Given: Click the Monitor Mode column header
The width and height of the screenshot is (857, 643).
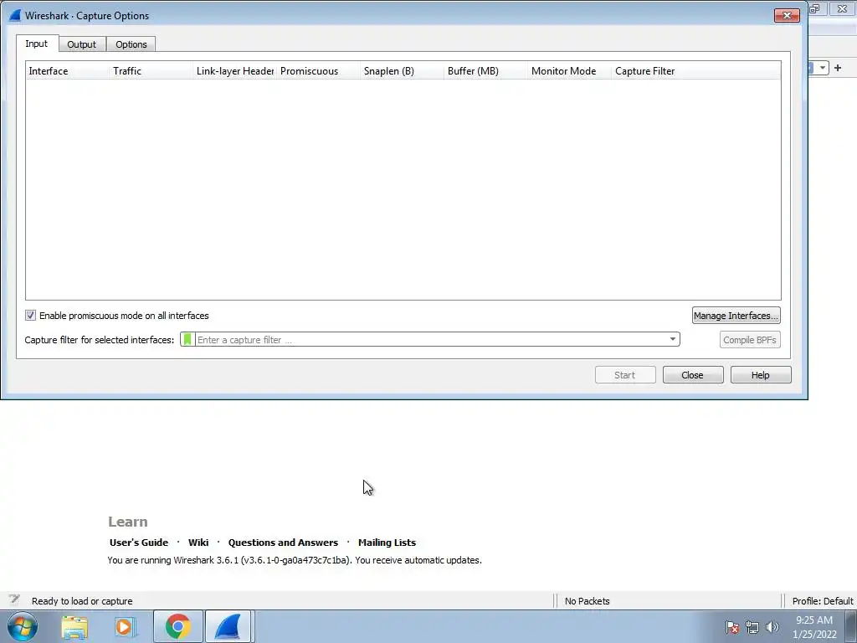Looking at the screenshot, I should point(569,71).
